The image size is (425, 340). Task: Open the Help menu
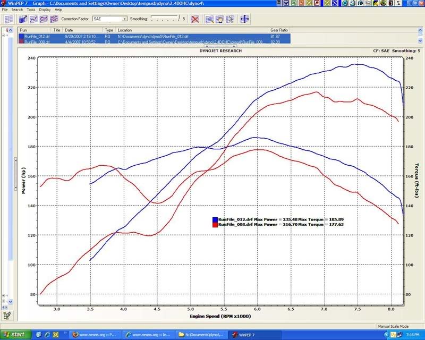pos(58,10)
